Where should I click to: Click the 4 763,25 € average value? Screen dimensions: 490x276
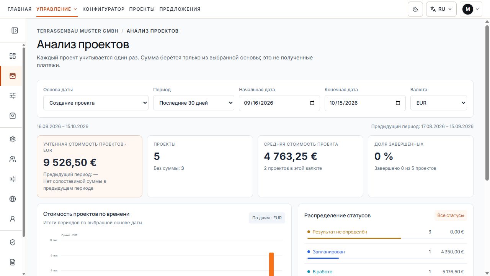(291, 156)
